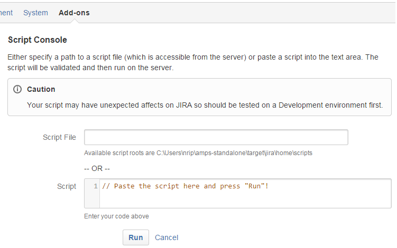Click the Caution info icon
Viewport: 397px width, 248px height.
tap(17, 89)
